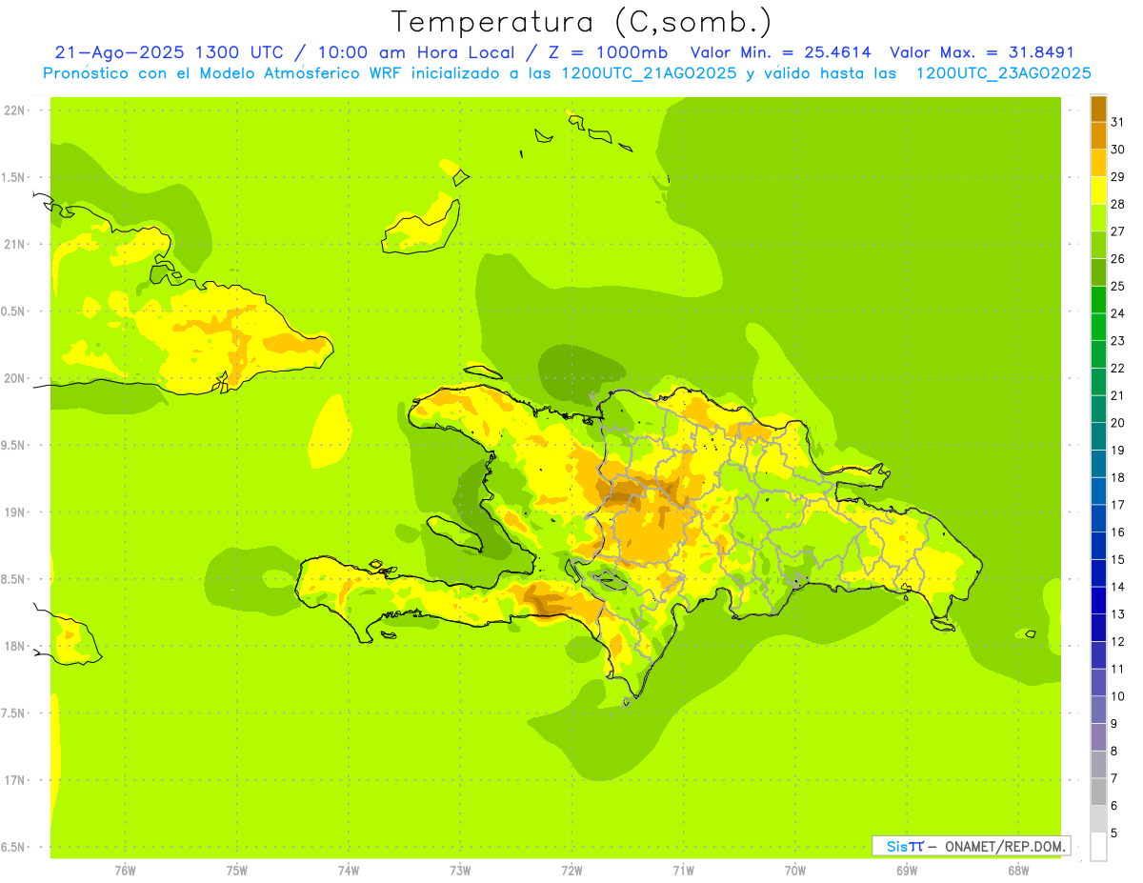Image resolution: width=1143 pixels, height=883 pixels.
Task: Click the "76W" longitude label
Action: [x=125, y=871]
